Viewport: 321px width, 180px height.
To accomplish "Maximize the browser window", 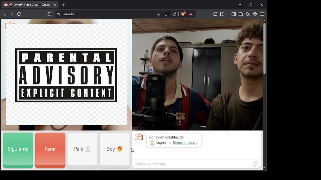I will point(251,5).
